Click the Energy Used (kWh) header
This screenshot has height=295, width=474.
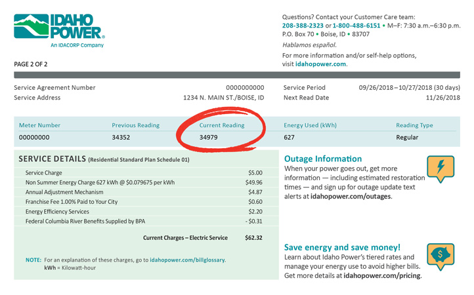310,125
